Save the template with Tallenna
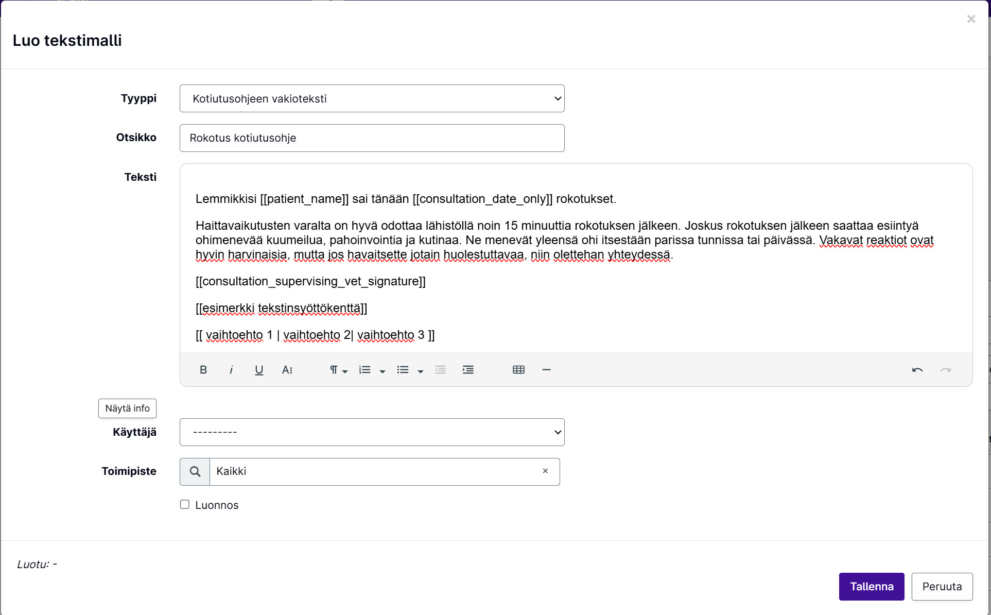 (x=872, y=587)
